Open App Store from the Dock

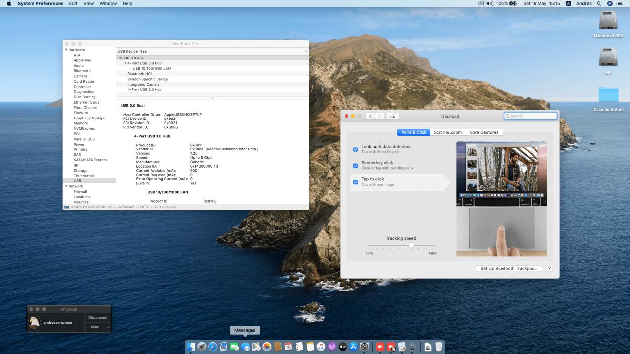pyautogui.click(x=353, y=347)
